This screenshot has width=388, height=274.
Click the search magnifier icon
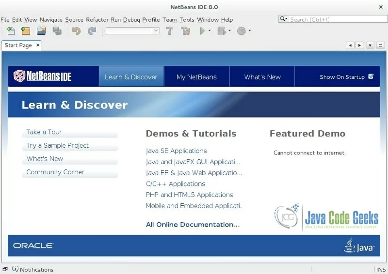tap(283, 19)
